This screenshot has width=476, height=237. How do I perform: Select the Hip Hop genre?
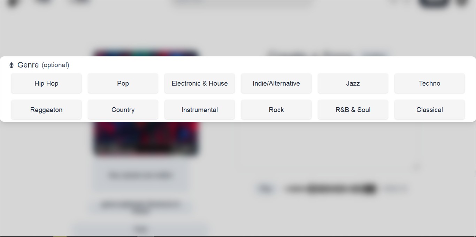(46, 83)
